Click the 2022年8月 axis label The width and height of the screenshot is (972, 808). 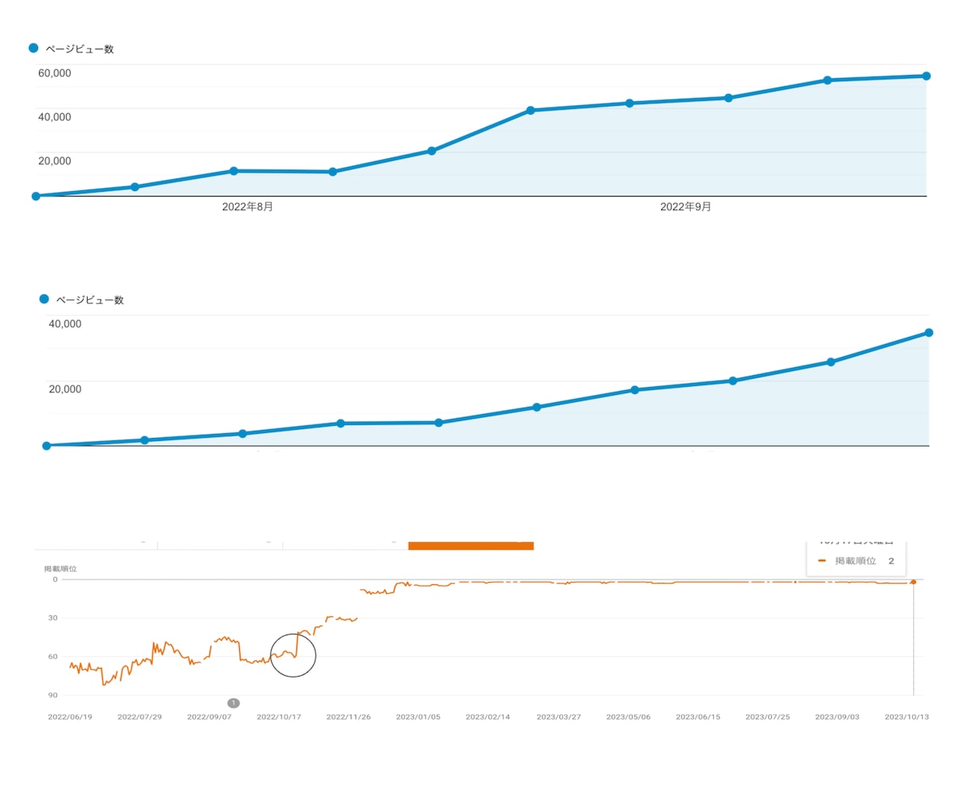[248, 207]
